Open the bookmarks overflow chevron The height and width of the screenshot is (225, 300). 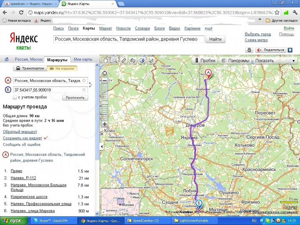[x=260, y=20]
